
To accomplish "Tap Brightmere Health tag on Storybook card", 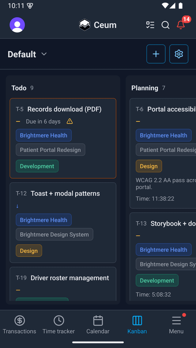I will 164,250.
